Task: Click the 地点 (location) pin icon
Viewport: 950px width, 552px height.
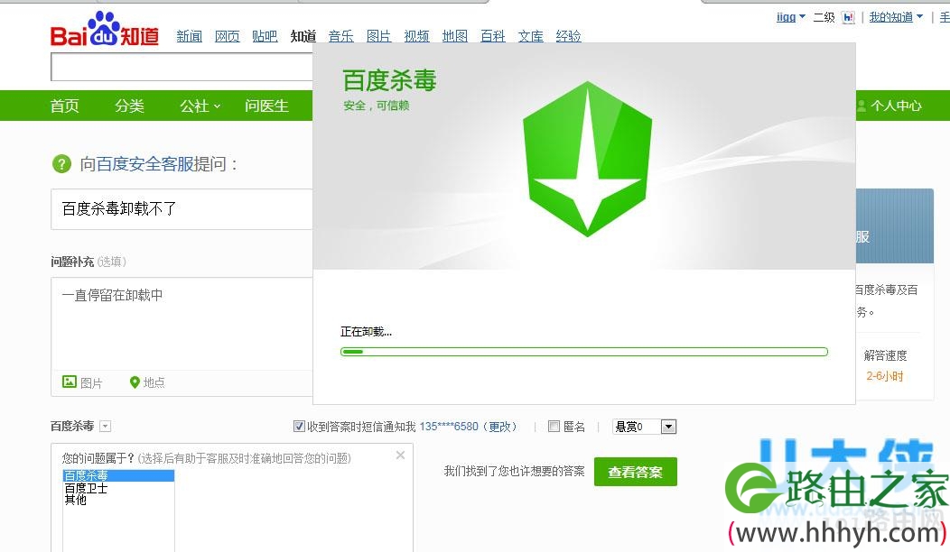Action: (135, 382)
